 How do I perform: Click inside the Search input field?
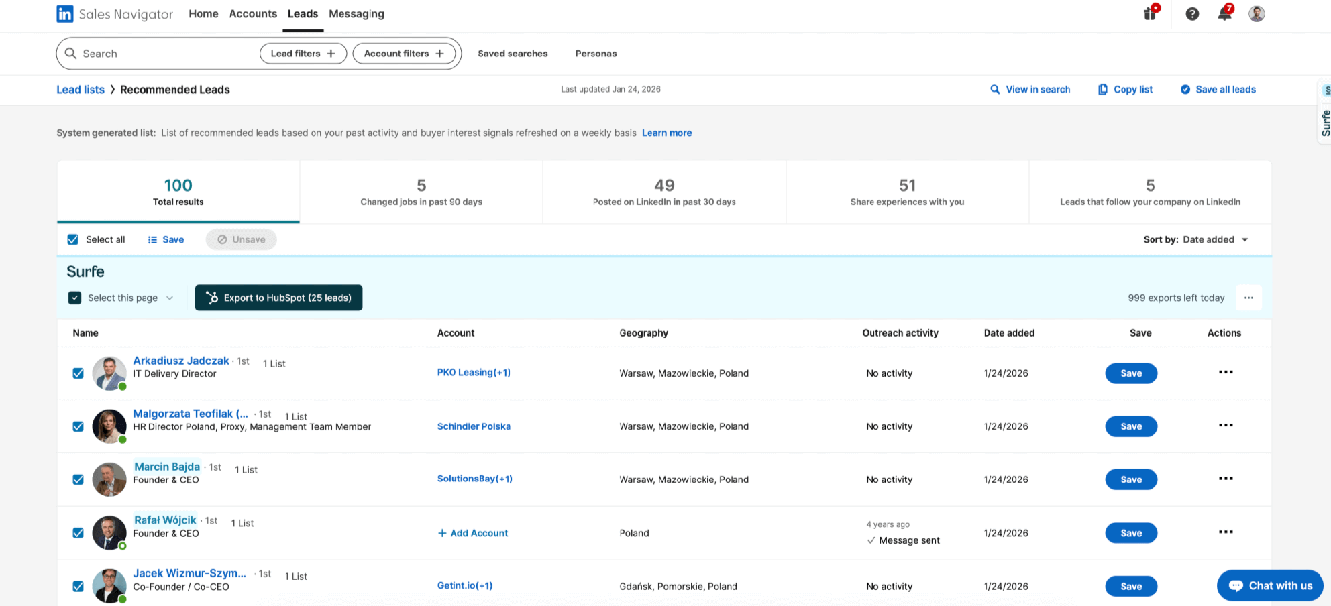coord(154,53)
